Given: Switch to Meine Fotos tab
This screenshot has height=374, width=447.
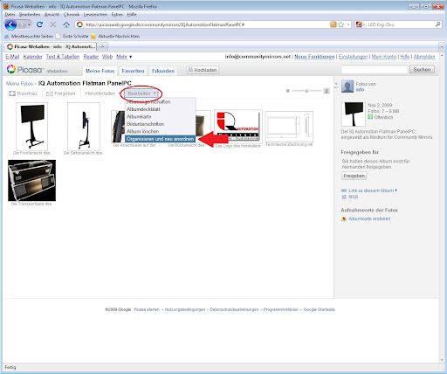Looking at the screenshot, I should pos(100,71).
